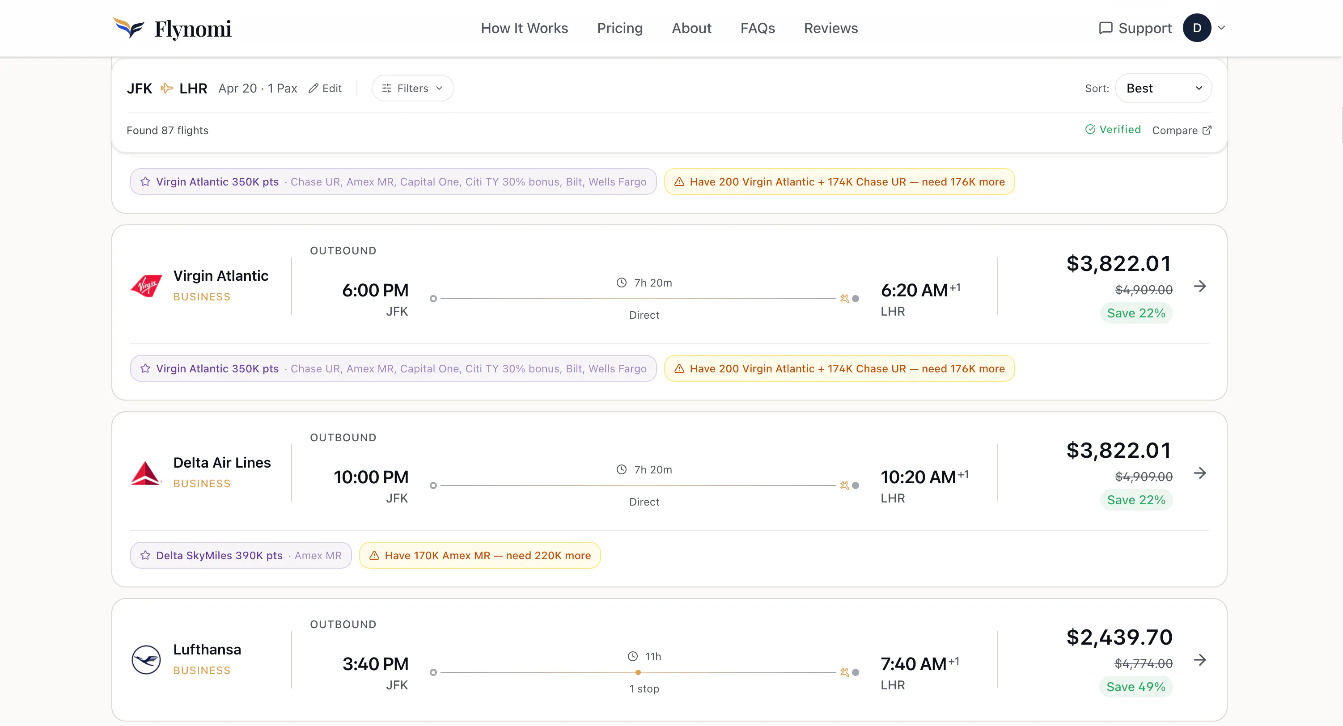Click the Edit pencil icon
This screenshot has height=726, width=1343.
[x=314, y=88]
